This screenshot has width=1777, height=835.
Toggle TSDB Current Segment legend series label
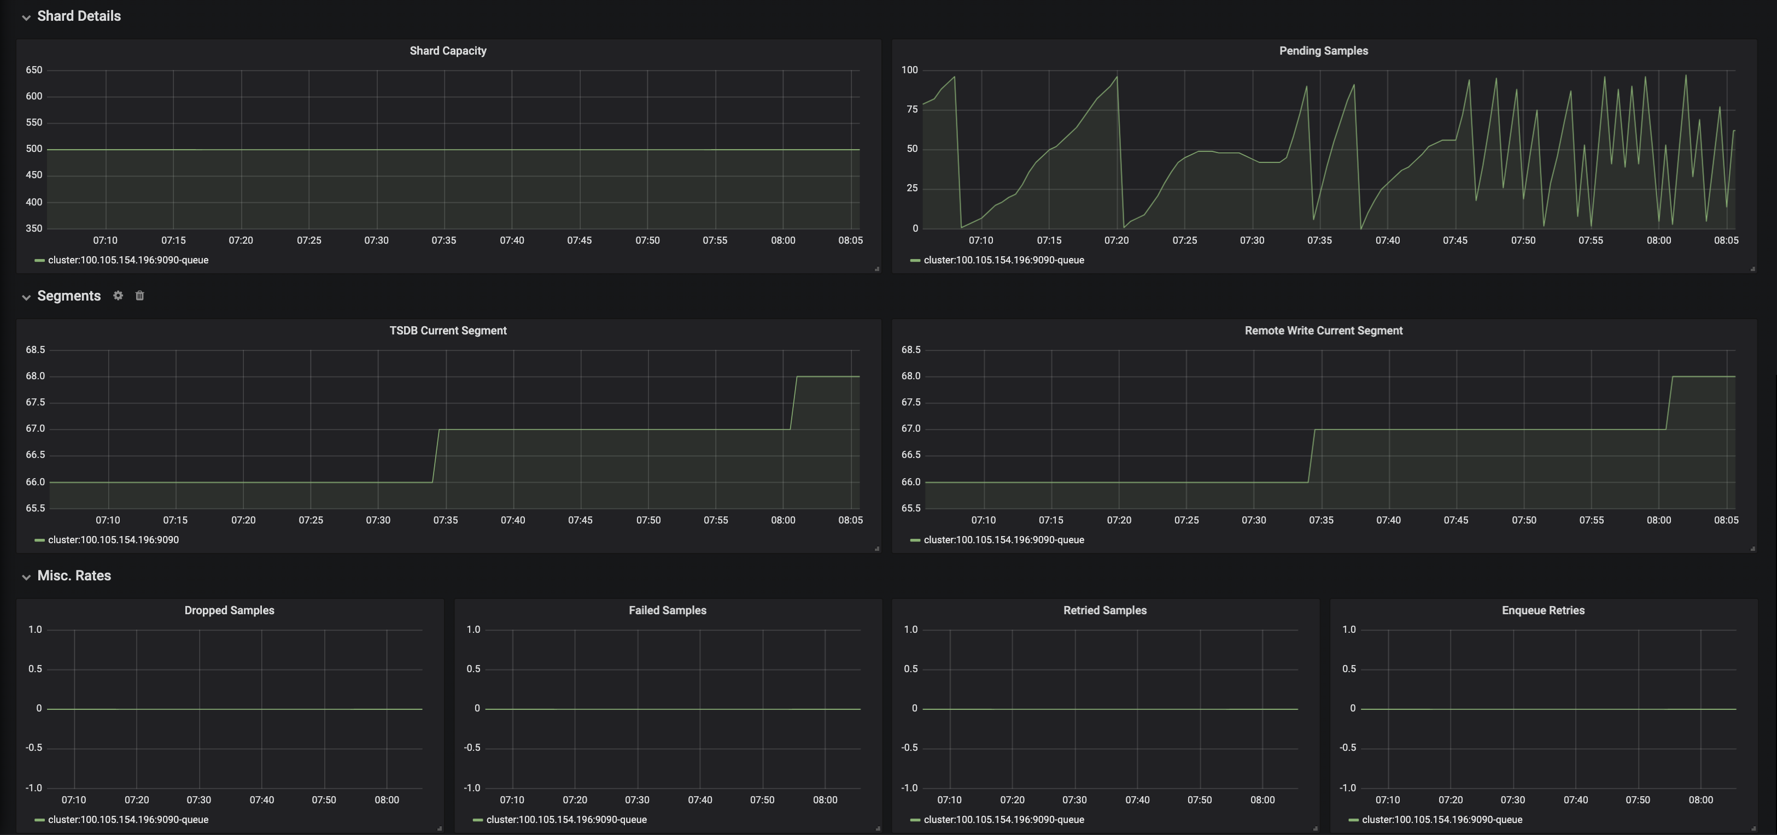pyautogui.click(x=113, y=540)
